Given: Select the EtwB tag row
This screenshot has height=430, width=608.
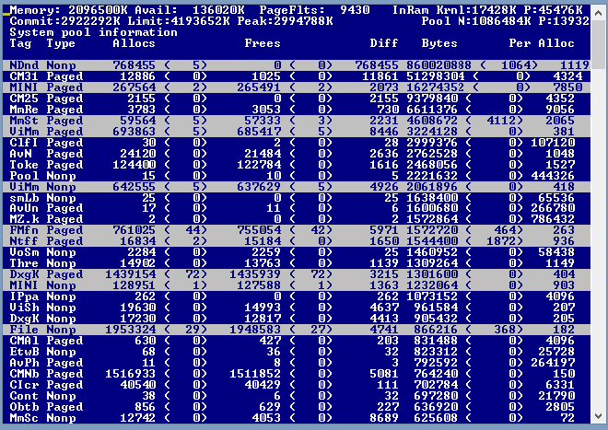Looking at the screenshot, I should pos(297,352).
